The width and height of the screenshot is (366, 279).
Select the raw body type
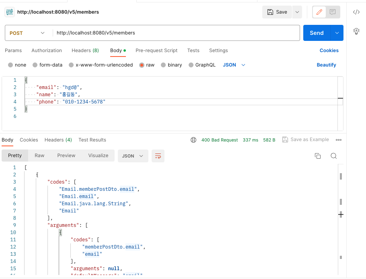[142, 65]
